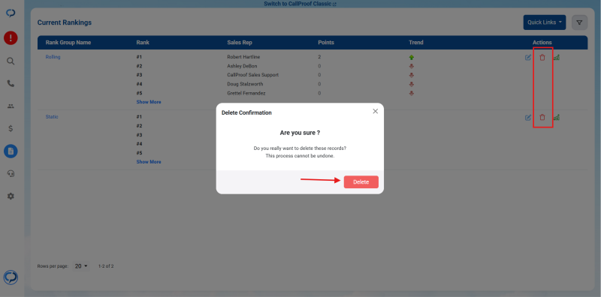Click Show More under Rolling group
Viewport: 601px width, 297px height.
pos(149,102)
